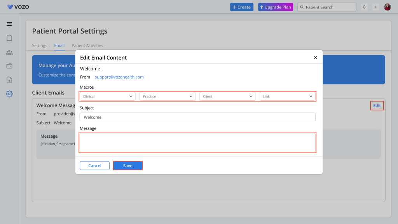Image resolution: width=398 pixels, height=224 pixels.
Task: Click the VOZO logo
Action: click(18, 7)
